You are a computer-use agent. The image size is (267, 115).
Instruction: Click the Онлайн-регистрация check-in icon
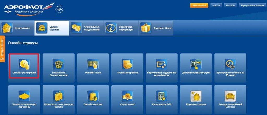[24, 64]
